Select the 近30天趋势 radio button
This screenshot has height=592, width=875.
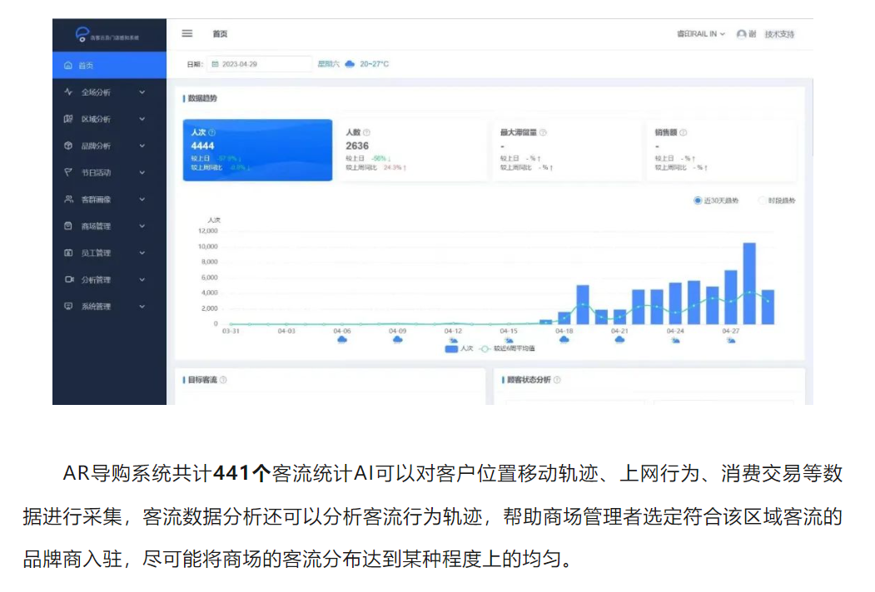coord(698,200)
